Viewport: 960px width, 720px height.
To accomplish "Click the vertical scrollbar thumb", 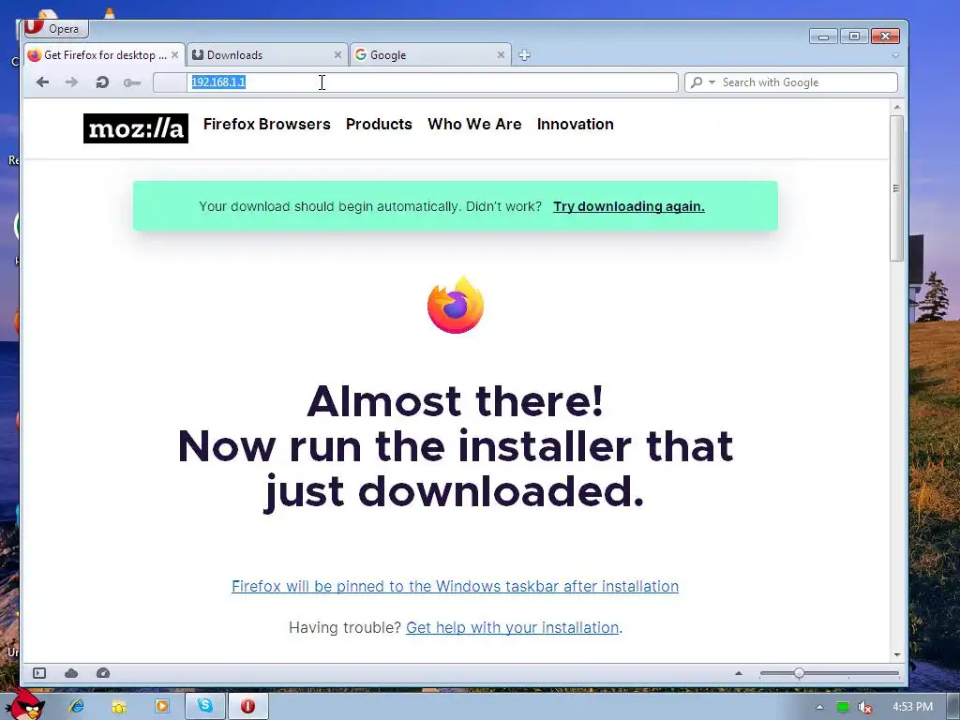I will point(897,187).
